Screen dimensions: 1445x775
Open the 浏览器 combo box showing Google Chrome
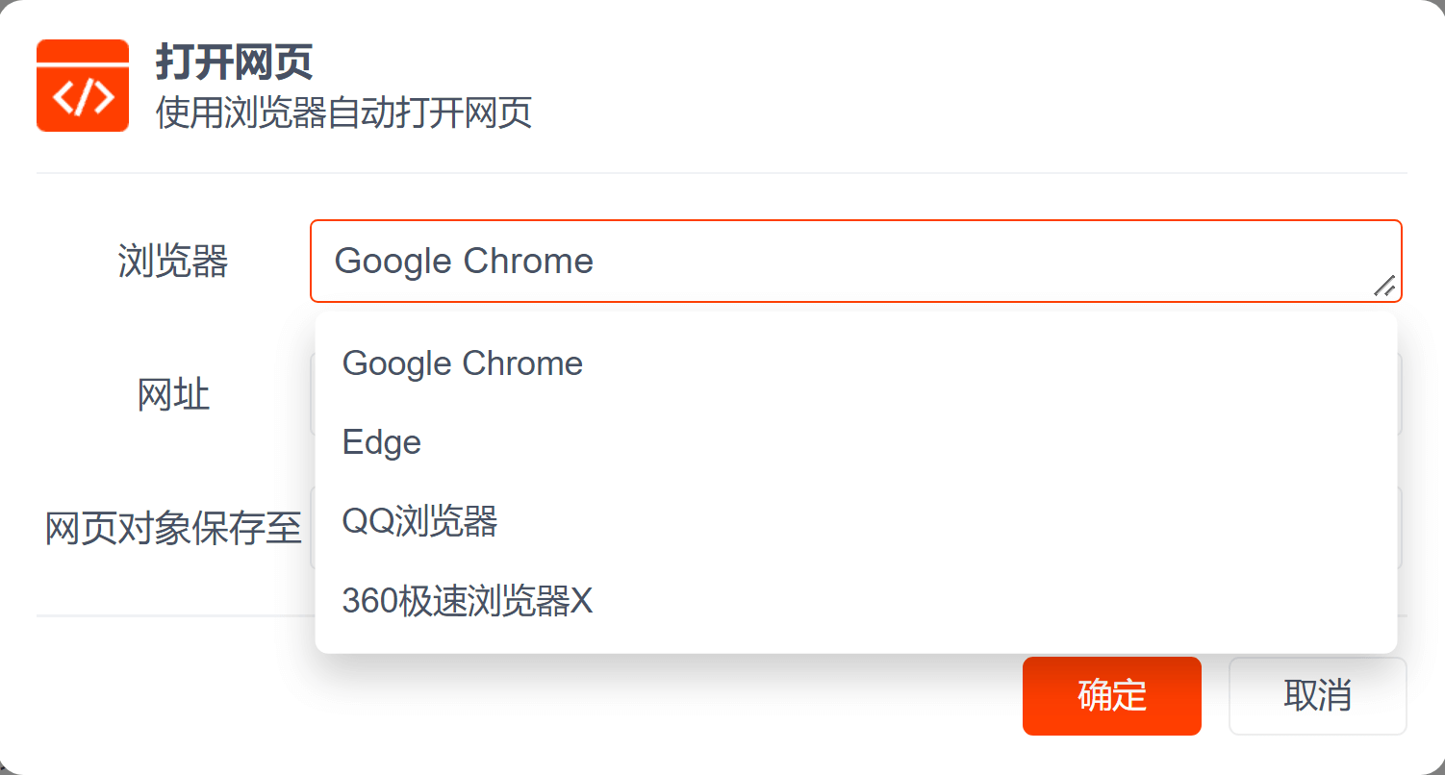pos(847,262)
